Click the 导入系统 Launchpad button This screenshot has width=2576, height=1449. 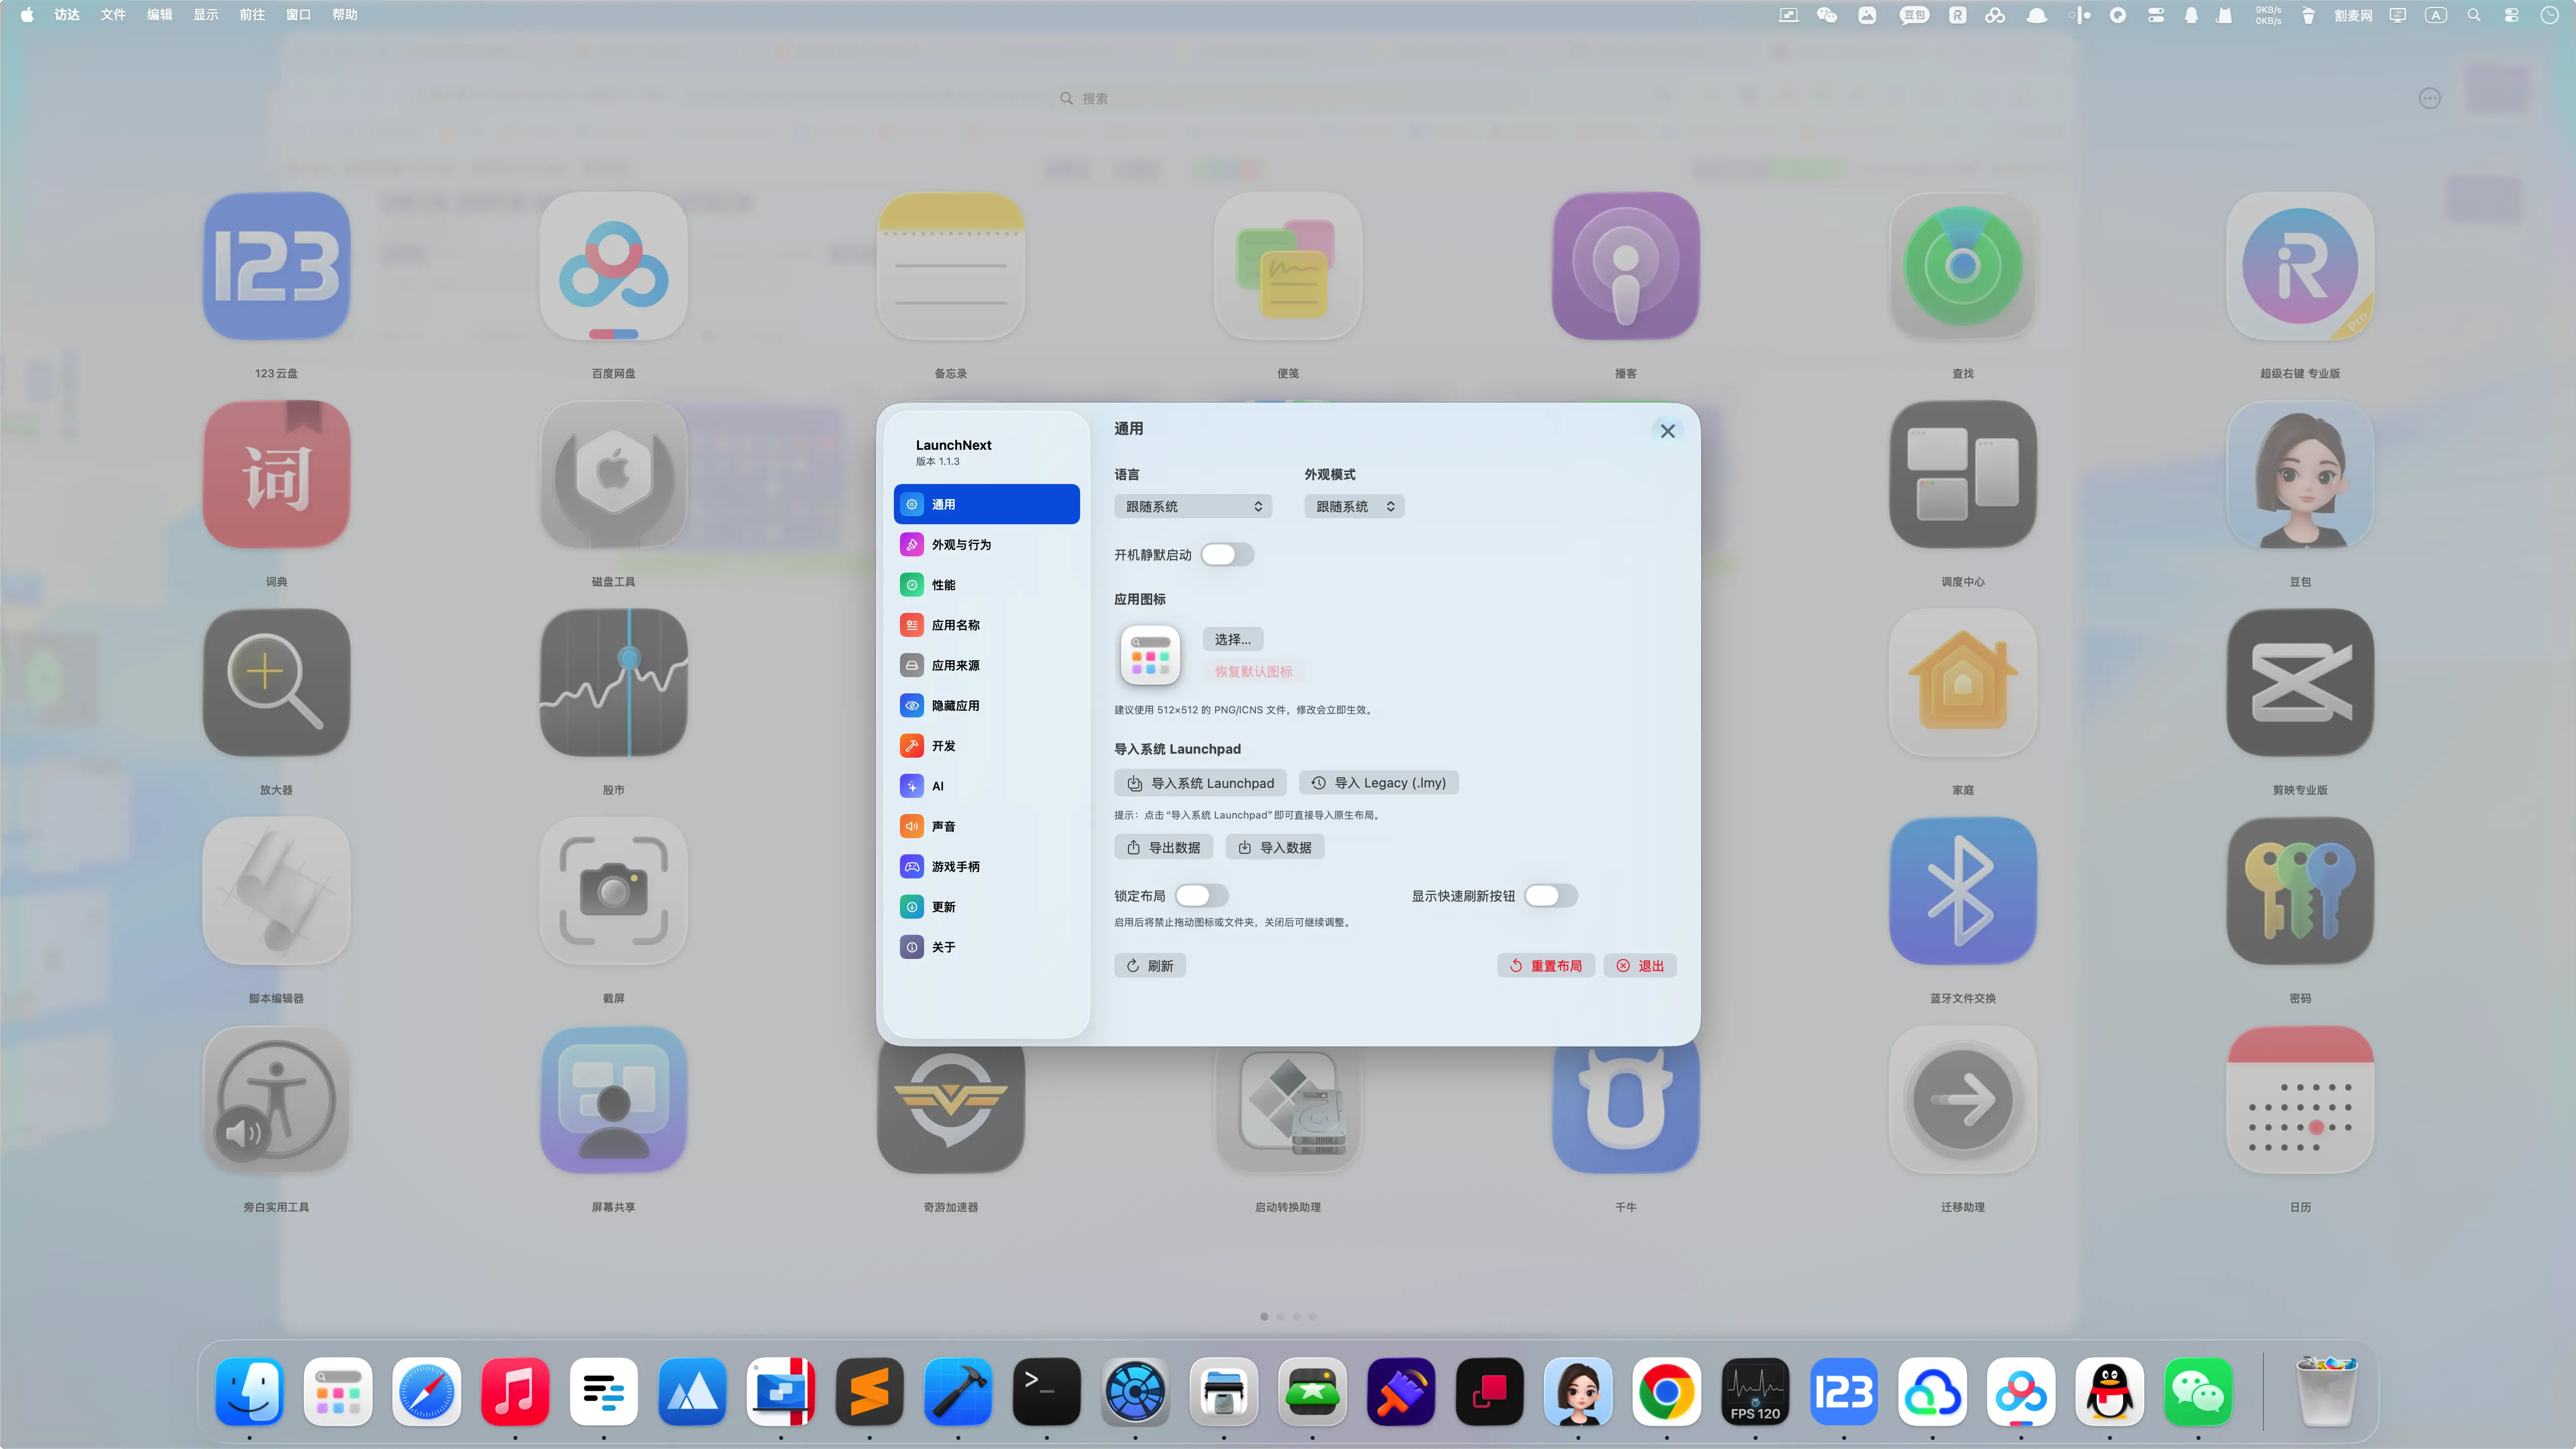point(1200,783)
